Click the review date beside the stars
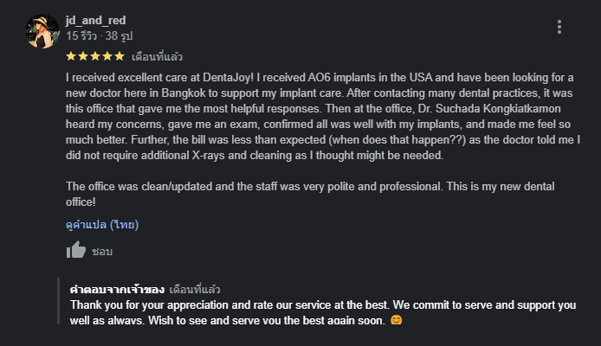 (157, 56)
